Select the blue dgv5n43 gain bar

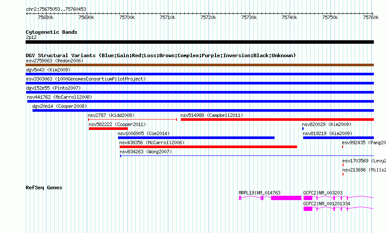200,74
